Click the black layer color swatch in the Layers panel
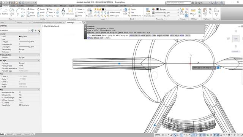This screenshot has width=243, height=137. [103, 9]
